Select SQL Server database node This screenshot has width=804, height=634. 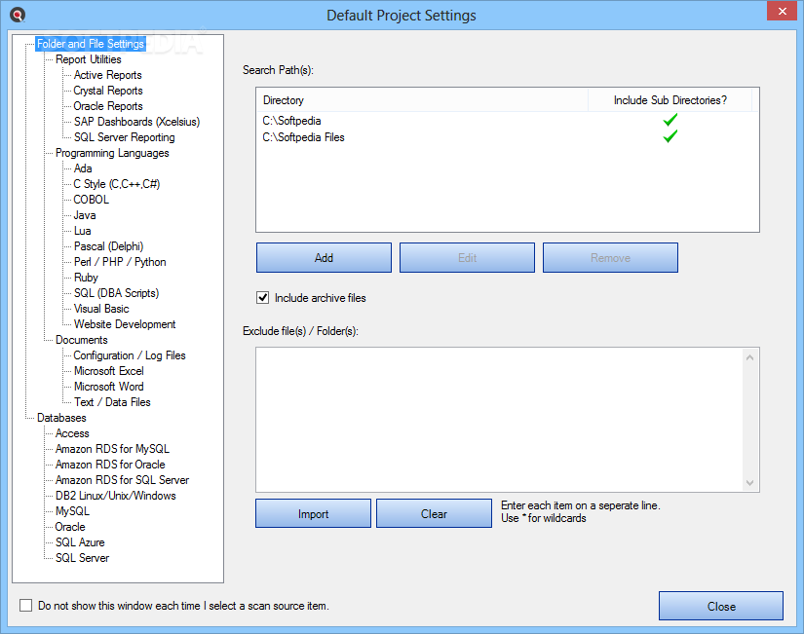(x=82, y=558)
